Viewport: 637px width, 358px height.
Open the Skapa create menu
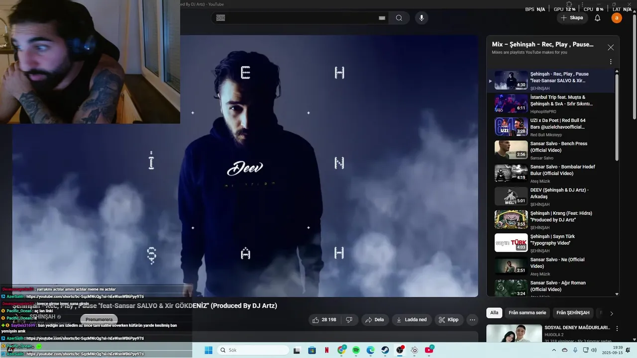pyautogui.click(x=572, y=18)
